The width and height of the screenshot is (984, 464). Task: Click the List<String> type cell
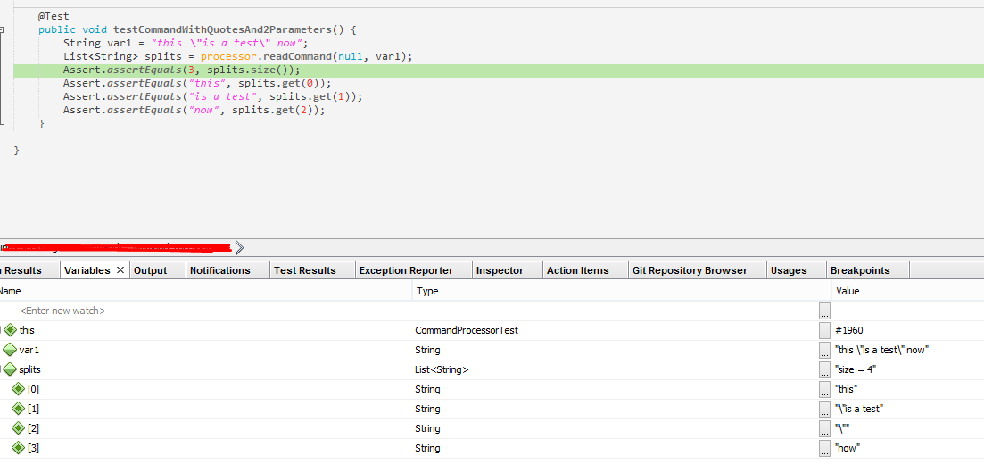442,369
